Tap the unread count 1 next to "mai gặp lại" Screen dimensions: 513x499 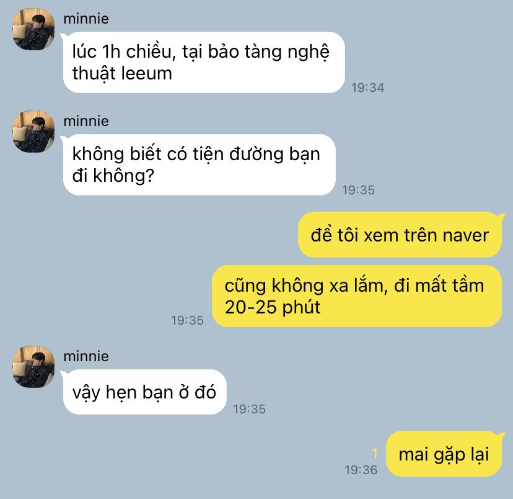[375, 454]
